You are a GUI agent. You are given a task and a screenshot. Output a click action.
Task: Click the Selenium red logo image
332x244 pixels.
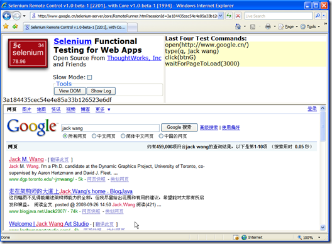point(28,53)
